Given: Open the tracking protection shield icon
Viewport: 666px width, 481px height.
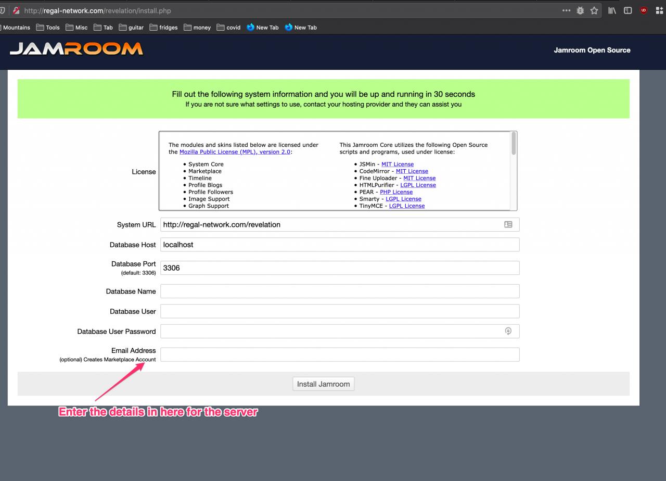Looking at the screenshot, I should (2, 10).
